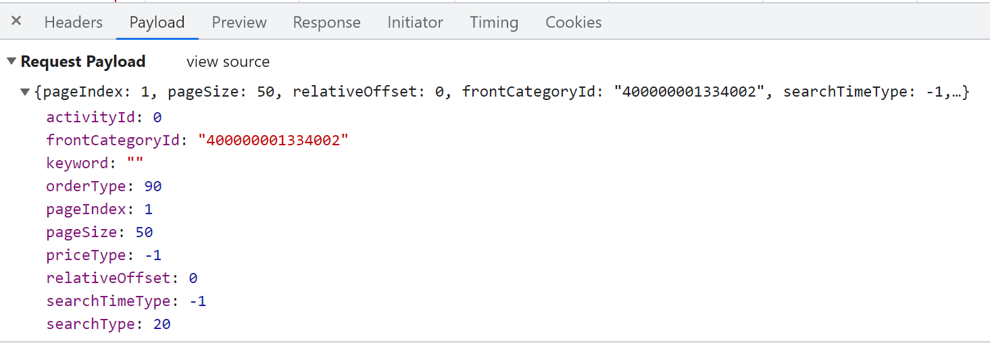Click the pageSize value 50
The image size is (990, 352).
click(x=144, y=232)
